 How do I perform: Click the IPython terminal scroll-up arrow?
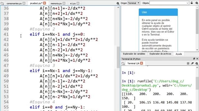tap(197, 68)
